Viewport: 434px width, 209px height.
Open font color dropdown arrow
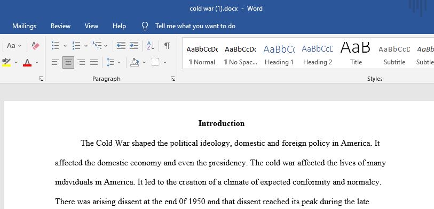[x=37, y=63]
